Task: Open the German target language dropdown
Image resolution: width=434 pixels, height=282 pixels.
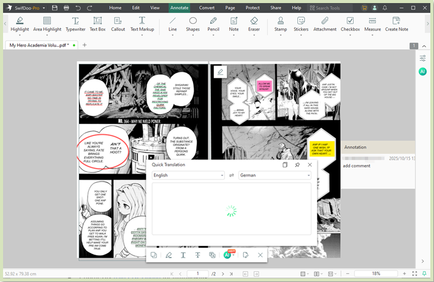Action: [x=275, y=175]
